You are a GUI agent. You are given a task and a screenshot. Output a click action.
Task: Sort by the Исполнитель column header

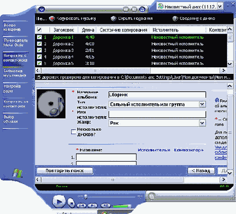165,30
